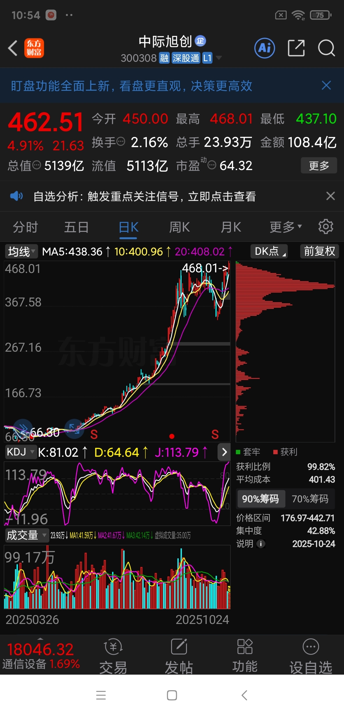
Task: Open the 盯盘功能全面上新 banner text
Action: point(132,86)
